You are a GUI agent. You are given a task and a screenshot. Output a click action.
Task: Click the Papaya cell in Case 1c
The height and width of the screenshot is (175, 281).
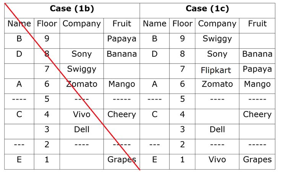coord(257,69)
